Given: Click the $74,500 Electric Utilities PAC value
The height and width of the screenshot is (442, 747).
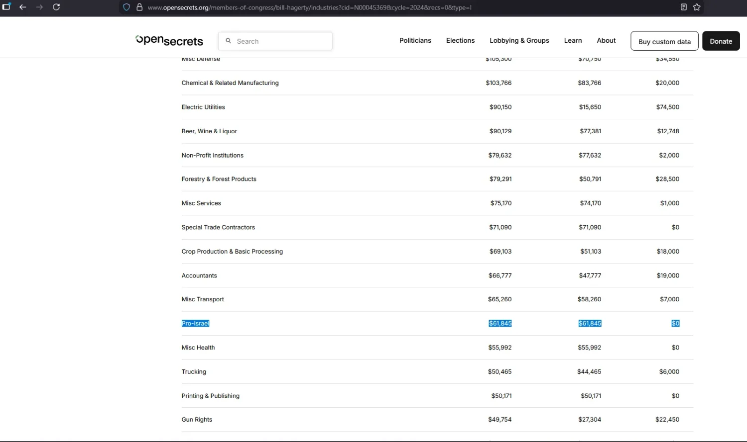Looking at the screenshot, I should [x=667, y=107].
